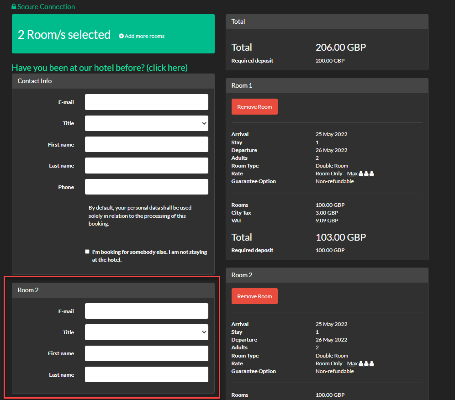Click the E-mail field in Room 2 section
The height and width of the screenshot is (400, 455).
click(x=146, y=311)
